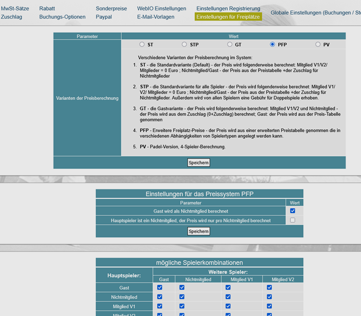Click the PFP radio button
Screen dimensions: 361x316
point(272,45)
